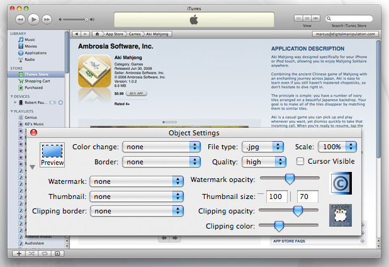Viewport: 389px width, 267px height.
Task: Toggle repeat in iTunes bottom bar
Action: coord(45,253)
